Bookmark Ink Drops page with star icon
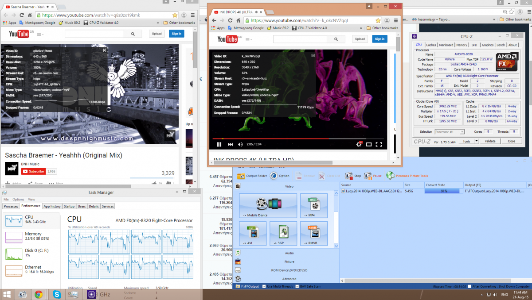This screenshot has height=300, width=532. click(378, 20)
